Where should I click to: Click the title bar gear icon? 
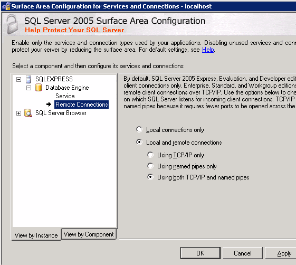pos(6,6)
